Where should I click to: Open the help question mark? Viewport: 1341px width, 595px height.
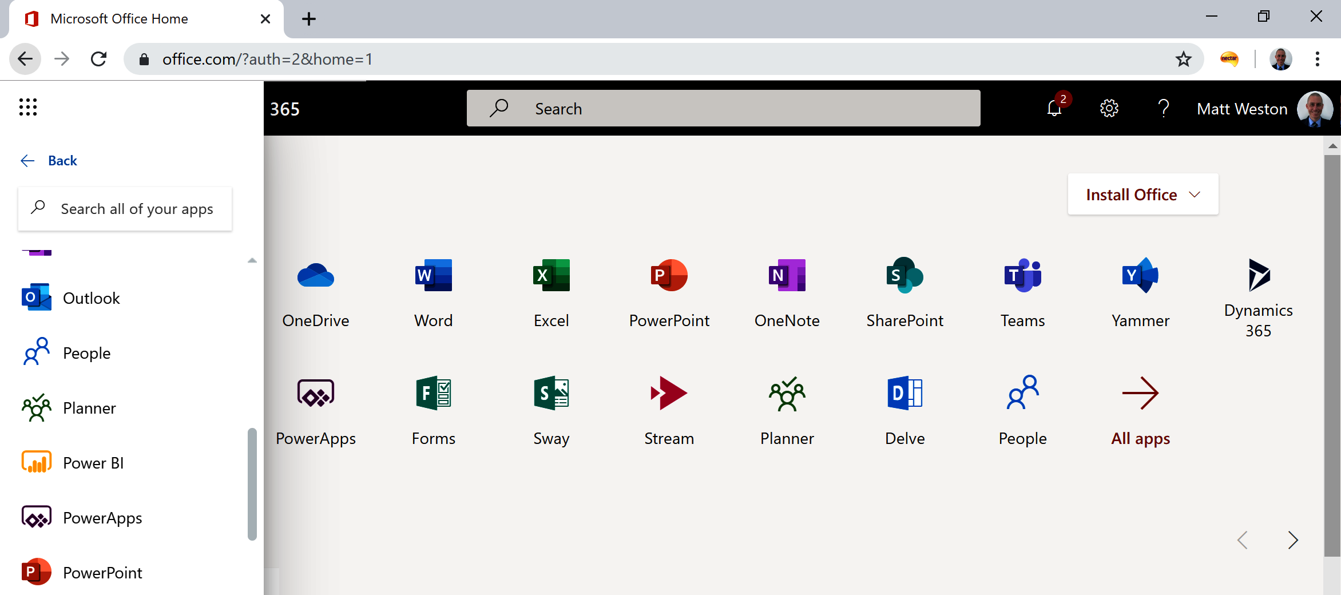(1163, 108)
